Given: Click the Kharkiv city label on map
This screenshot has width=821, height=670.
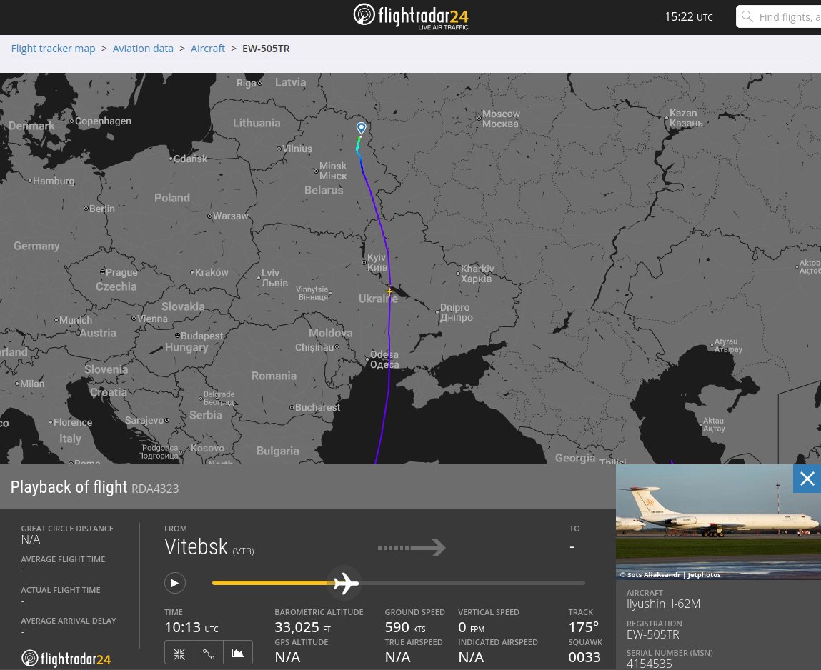Looking at the screenshot, I should (477, 274).
